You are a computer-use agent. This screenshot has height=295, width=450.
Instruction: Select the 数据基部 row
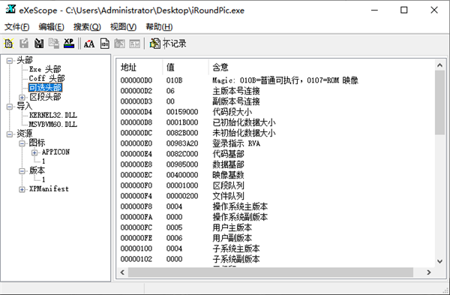[275, 164]
